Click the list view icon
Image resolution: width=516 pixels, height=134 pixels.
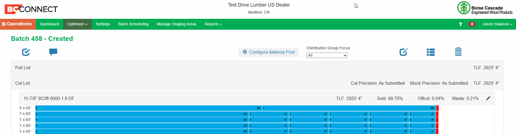tap(431, 52)
